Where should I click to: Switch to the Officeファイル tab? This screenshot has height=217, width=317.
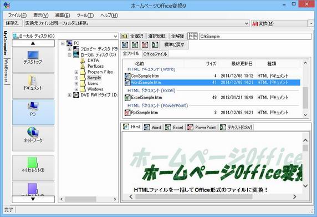point(155,54)
